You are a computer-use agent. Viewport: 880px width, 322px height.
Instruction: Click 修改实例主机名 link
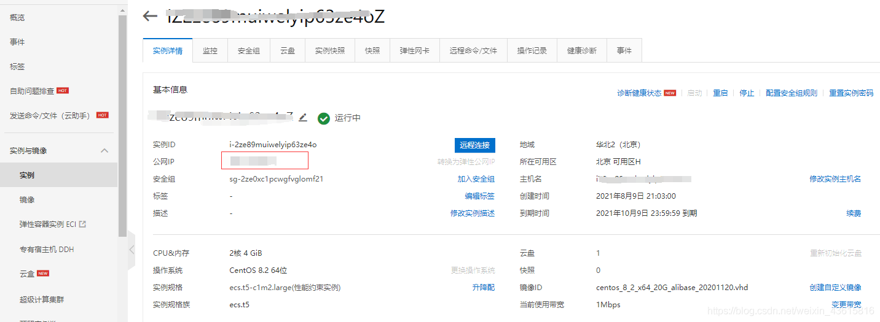835,179
